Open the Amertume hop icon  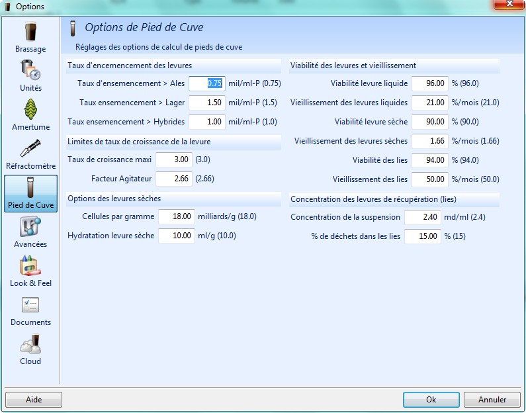(x=30, y=110)
